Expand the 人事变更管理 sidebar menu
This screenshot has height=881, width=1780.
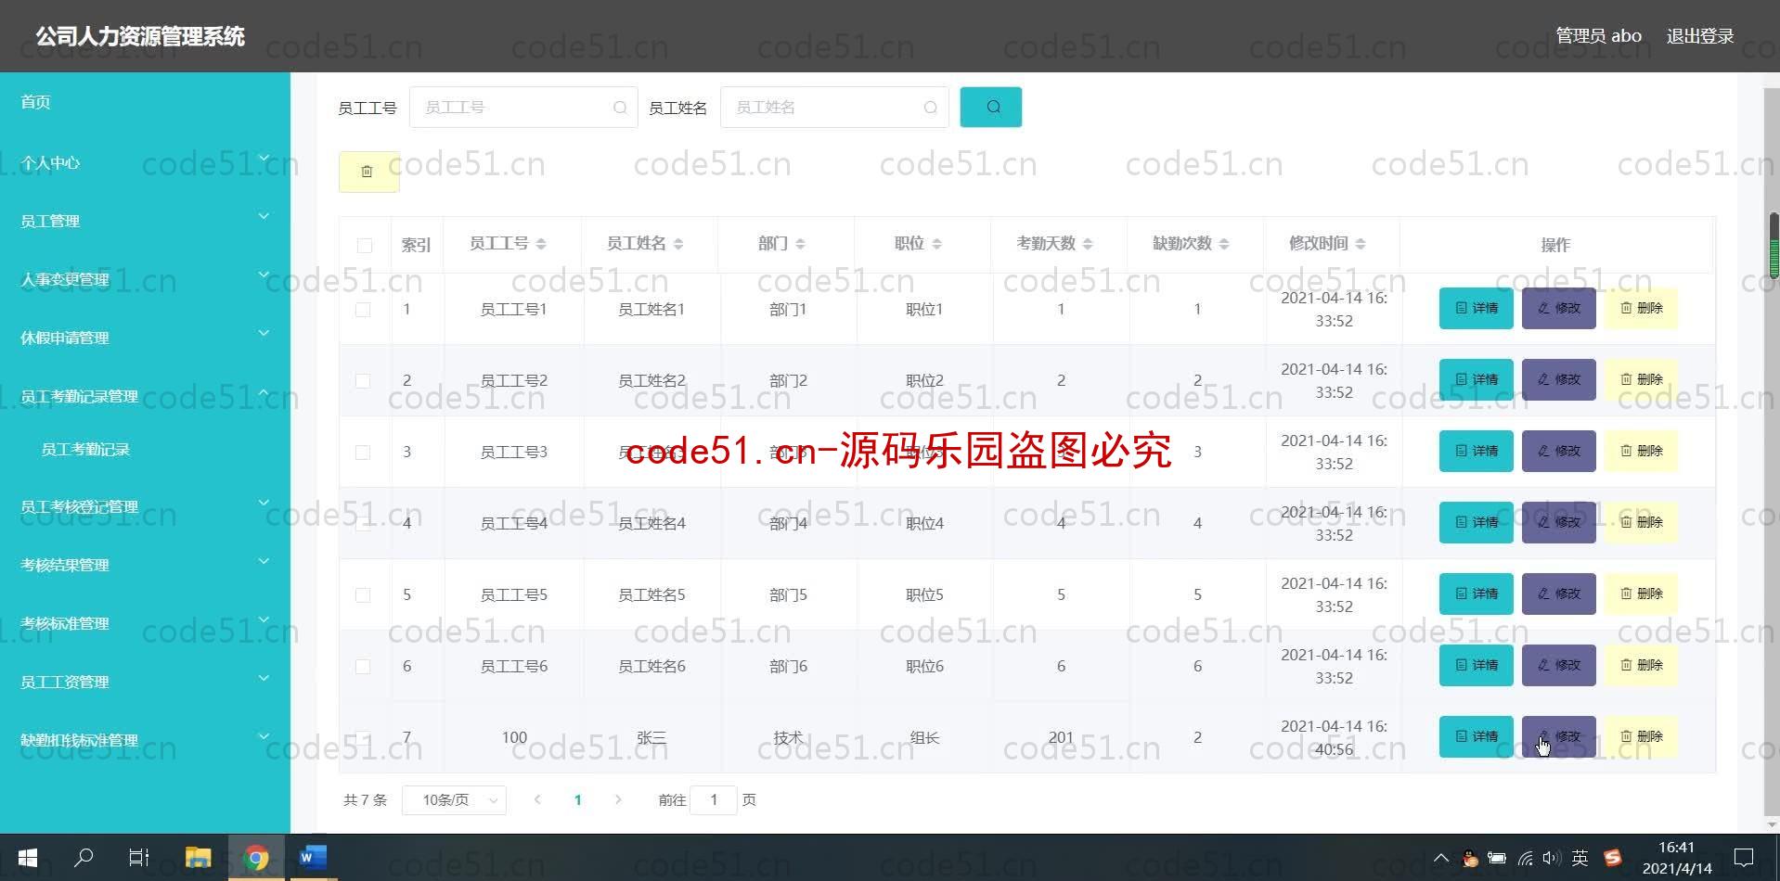click(x=145, y=279)
